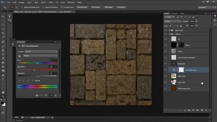Viewport: 217px width, 122px height.
Task: Reset adjustment defaults in Properties panel
Action: click(x=46, y=96)
